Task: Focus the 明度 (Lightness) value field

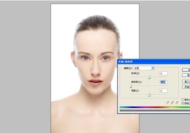Action: [163, 91]
